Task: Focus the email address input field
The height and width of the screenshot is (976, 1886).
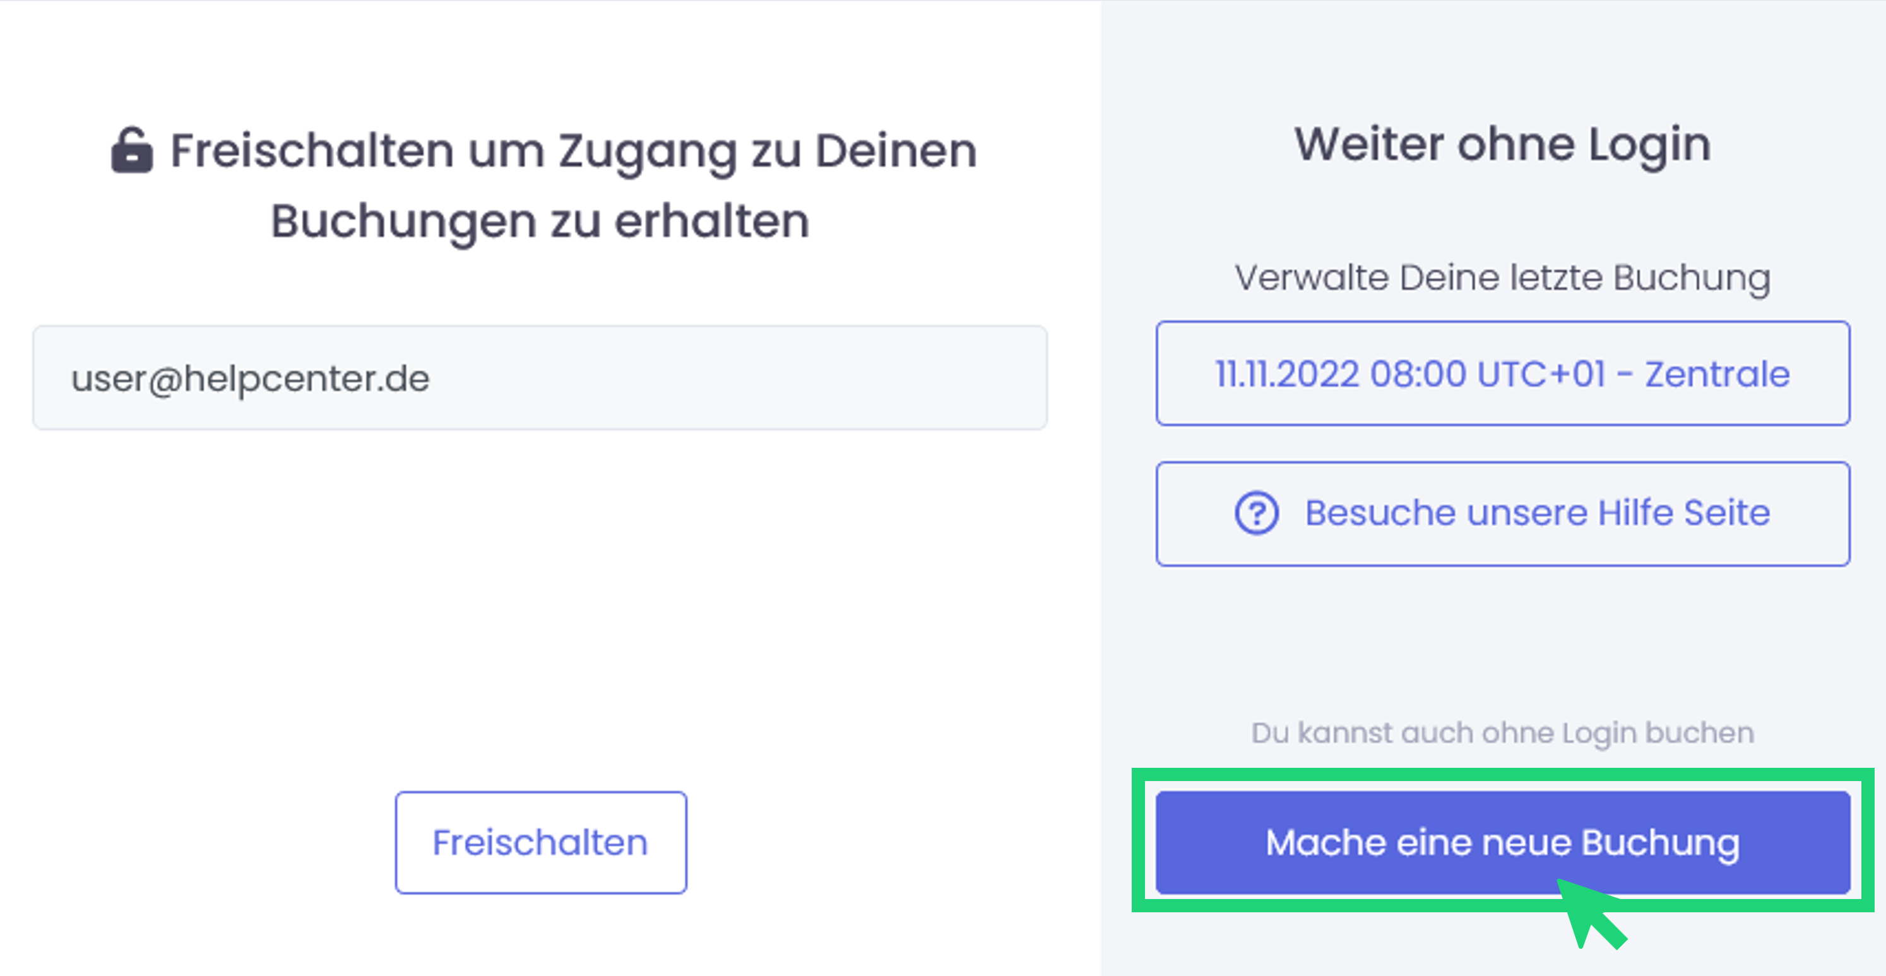Action: pyautogui.click(x=540, y=377)
